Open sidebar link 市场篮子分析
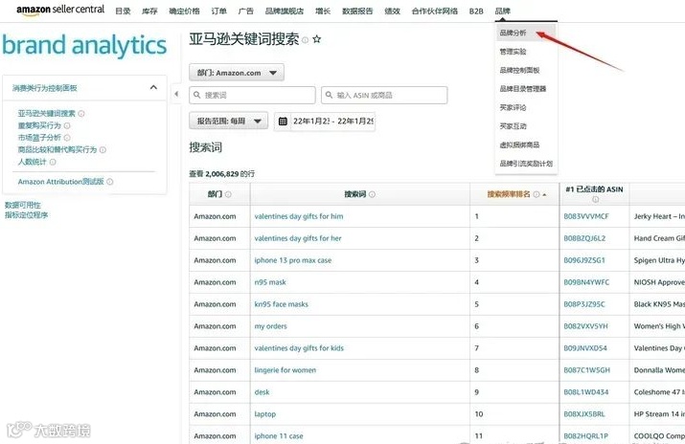 [x=39, y=138]
